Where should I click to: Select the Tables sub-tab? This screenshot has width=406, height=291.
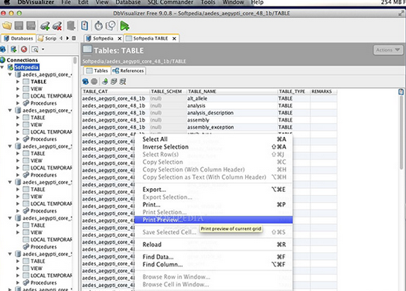click(97, 70)
